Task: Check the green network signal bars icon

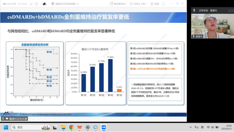Action: coord(31,4)
